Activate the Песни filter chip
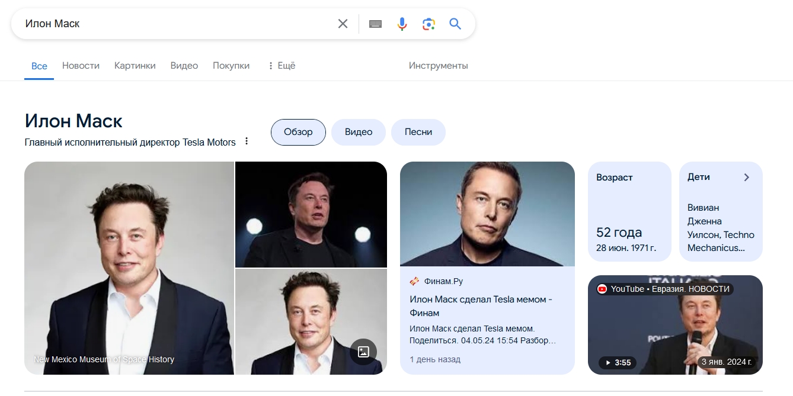The height and width of the screenshot is (396, 793). (x=418, y=132)
